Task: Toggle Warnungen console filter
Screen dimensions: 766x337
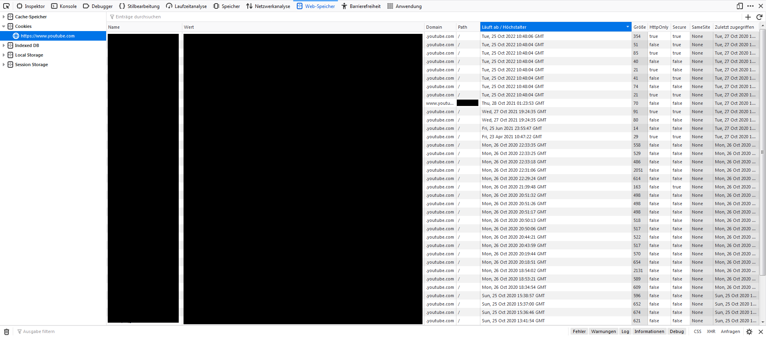Action: coord(604,331)
